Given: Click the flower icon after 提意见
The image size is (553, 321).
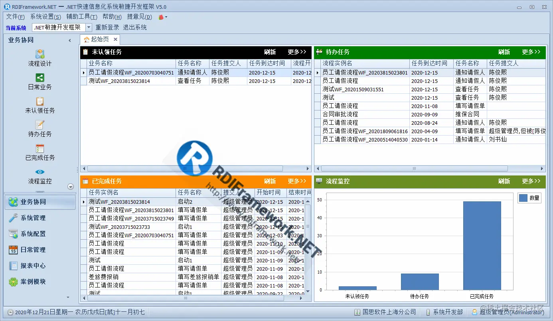Looking at the screenshot, I should coord(161,17).
